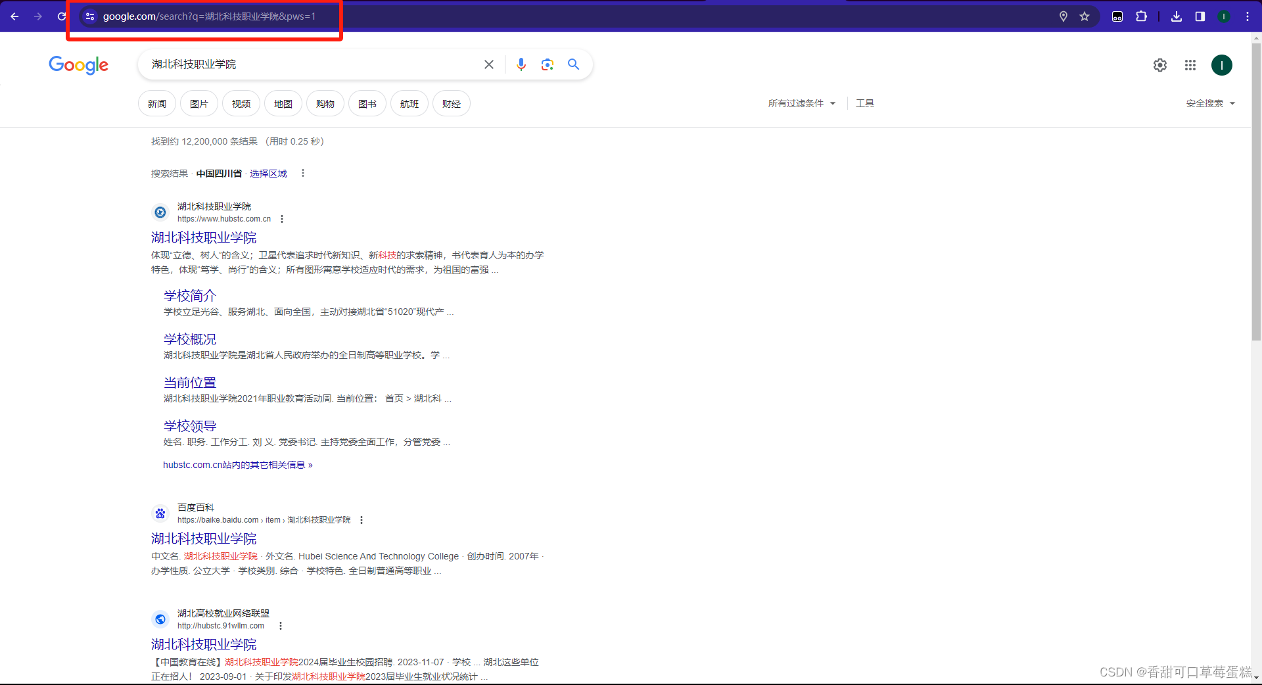1262x685 pixels.
Task: Select the 购物 filter tab
Action: (x=325, y=104)
